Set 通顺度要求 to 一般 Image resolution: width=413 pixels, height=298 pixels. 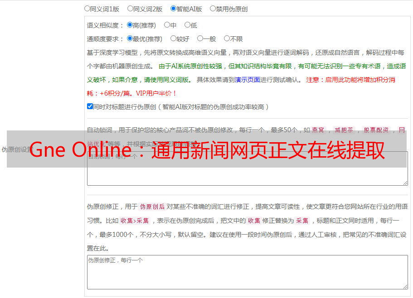[200, 39]
